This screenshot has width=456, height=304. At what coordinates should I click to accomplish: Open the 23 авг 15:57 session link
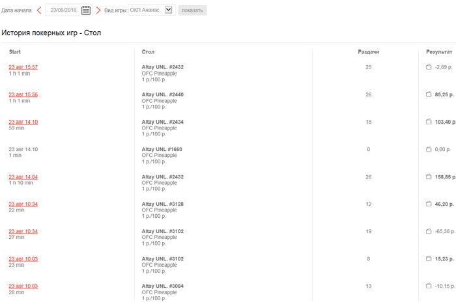[x=23, y=67]
